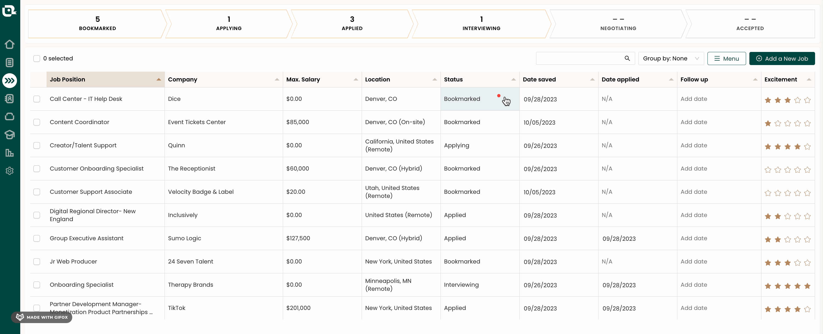Click Add date for Sumo Logic follow up
The width and height of the screenshot is (823, 334).
(693, 238)
